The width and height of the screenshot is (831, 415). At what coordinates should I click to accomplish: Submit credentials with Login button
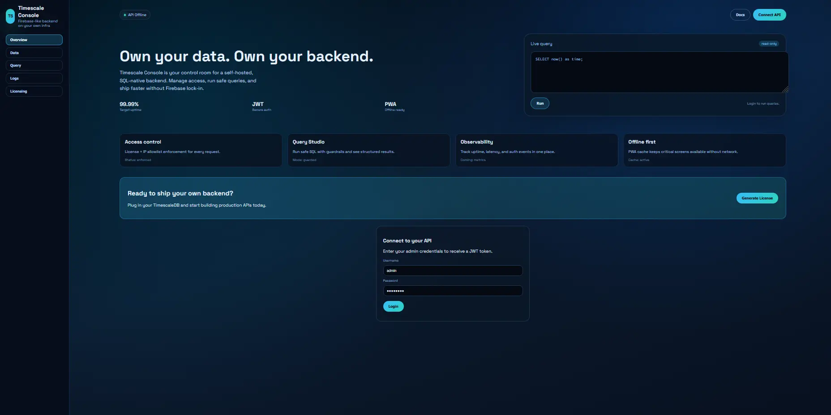click(393, 306)
